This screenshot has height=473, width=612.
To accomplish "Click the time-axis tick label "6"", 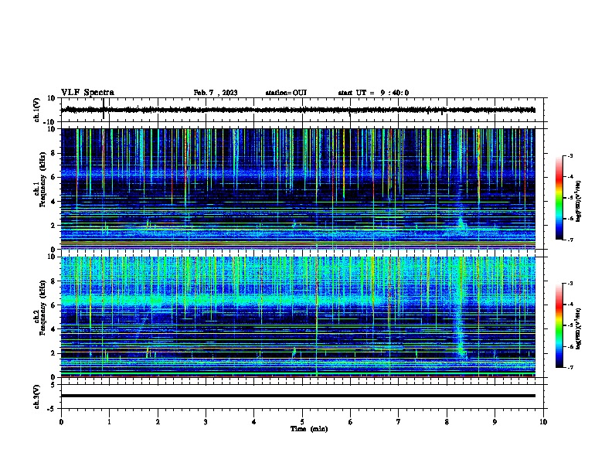I will [350, 421].
